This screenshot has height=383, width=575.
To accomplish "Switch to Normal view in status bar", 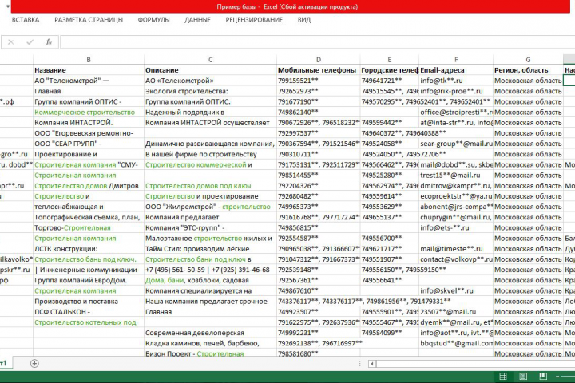I will (x=503, y=377).
